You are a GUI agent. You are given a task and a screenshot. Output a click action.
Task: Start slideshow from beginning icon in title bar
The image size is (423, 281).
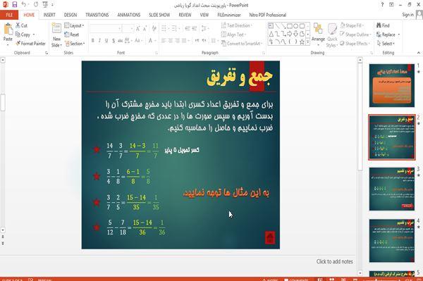pos(45,5)
